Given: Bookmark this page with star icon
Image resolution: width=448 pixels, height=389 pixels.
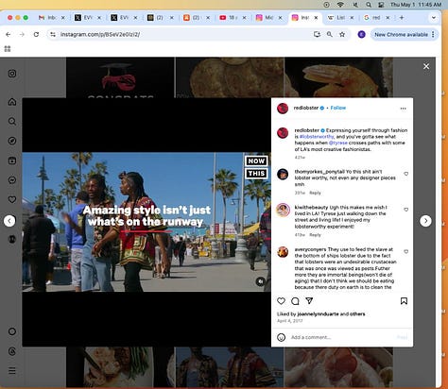Looking at the screenshot, I should click(x=342, y=34).
